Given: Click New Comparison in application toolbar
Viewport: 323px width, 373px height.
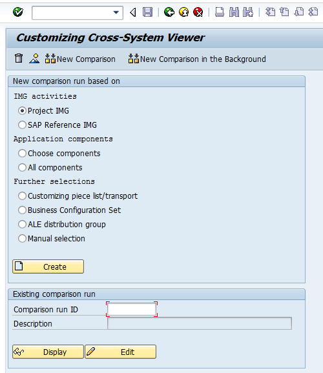Looking at the screenshot, I should [x=80, y=59].
